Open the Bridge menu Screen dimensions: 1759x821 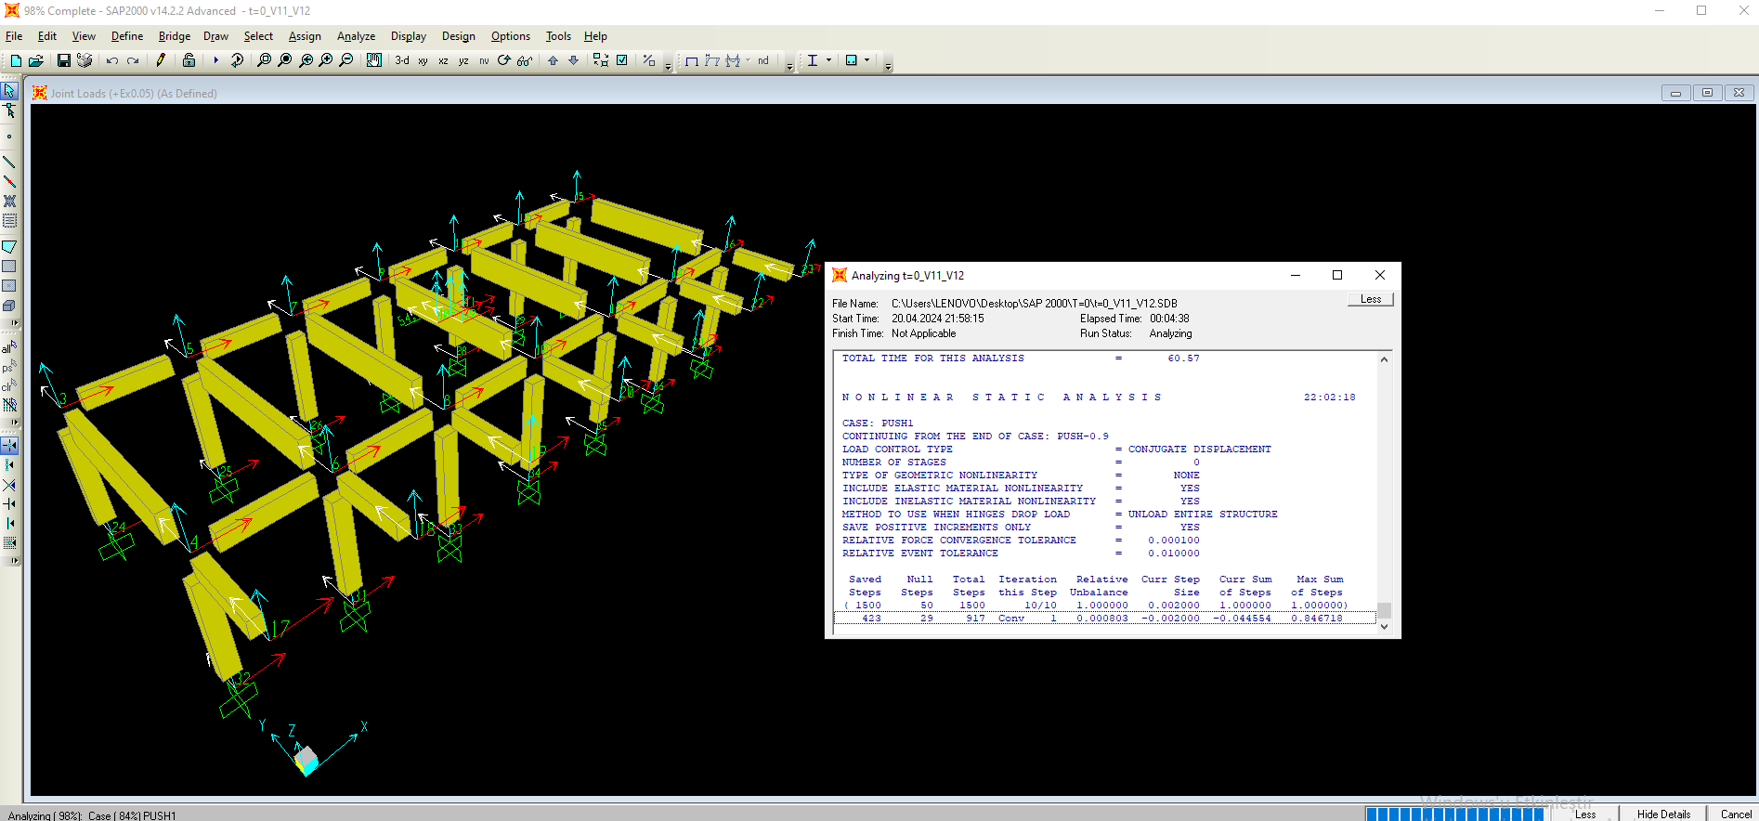175,36
